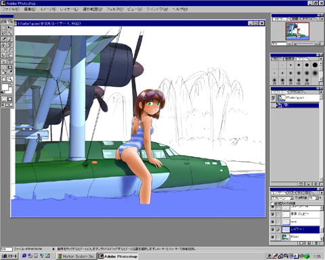Screen dimensions: 325x260
Task: Click the new layer icon in Layers panel
Action: (x=309, y=243)
